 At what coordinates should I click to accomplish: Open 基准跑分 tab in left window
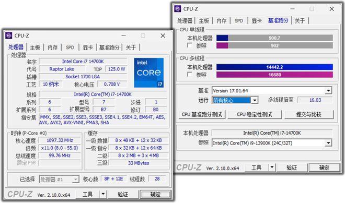(x=109, y=47)
